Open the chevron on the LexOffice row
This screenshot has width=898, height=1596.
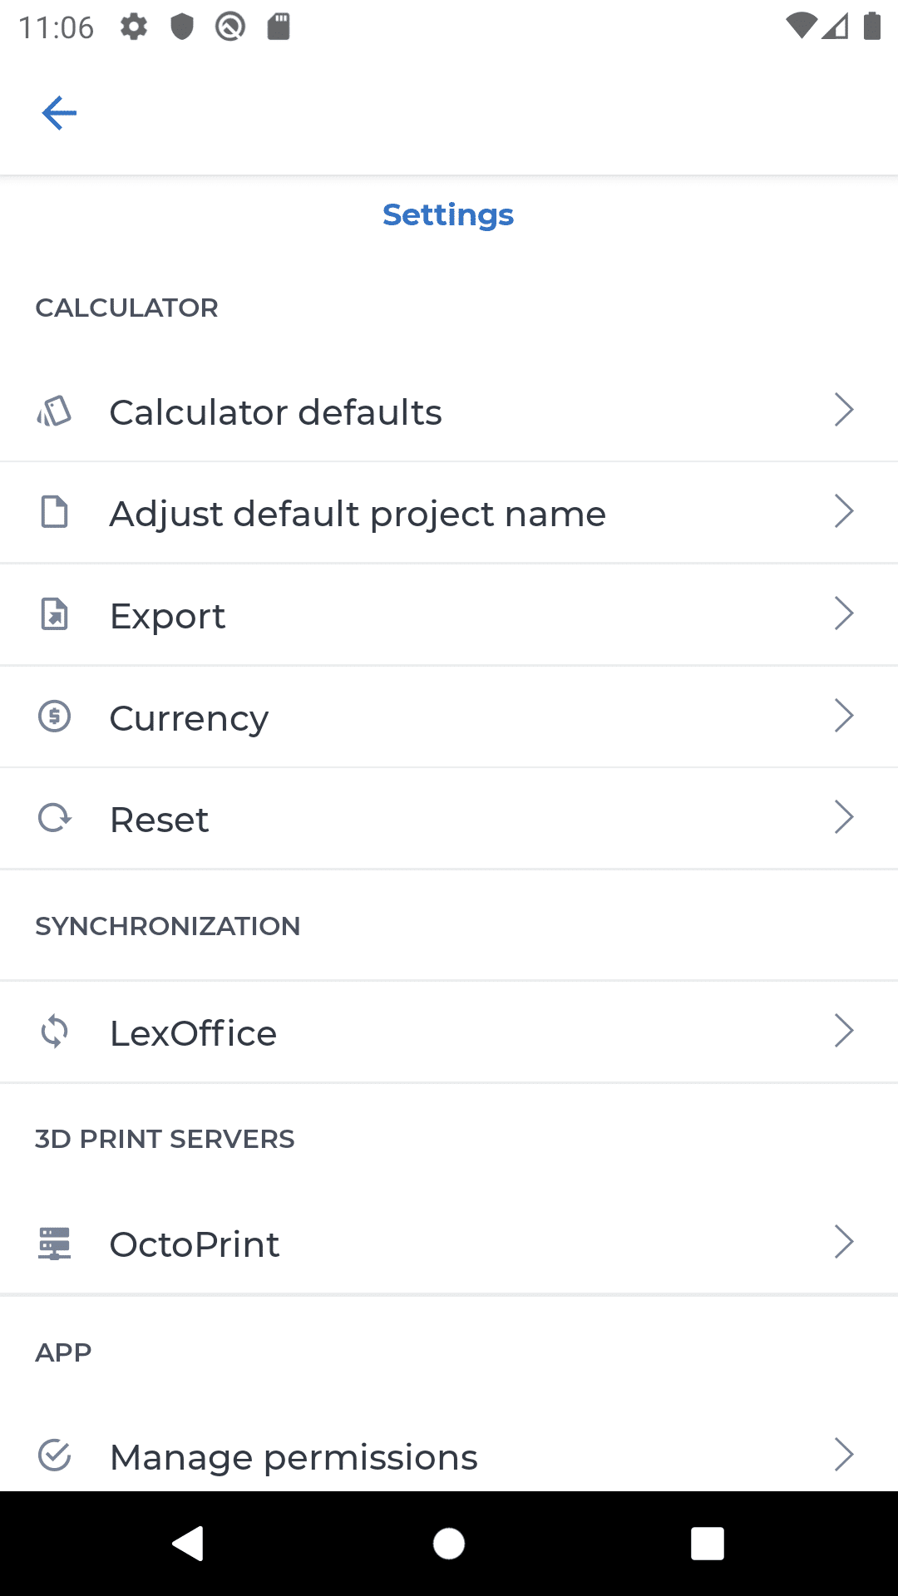[x=843, y=1031]
